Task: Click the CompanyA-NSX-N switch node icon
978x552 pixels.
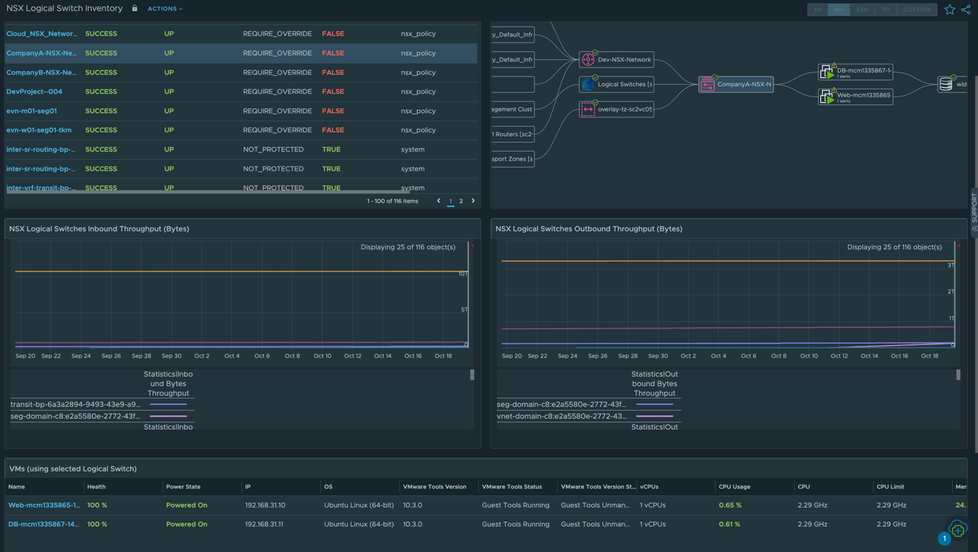Action: pyautogui.click(x=707, y=85)
